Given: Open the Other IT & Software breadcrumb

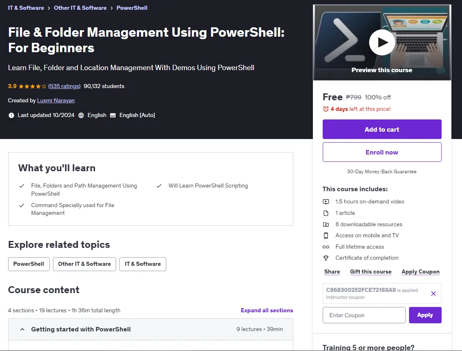Looking at the screenshot, I should (80, 8).
